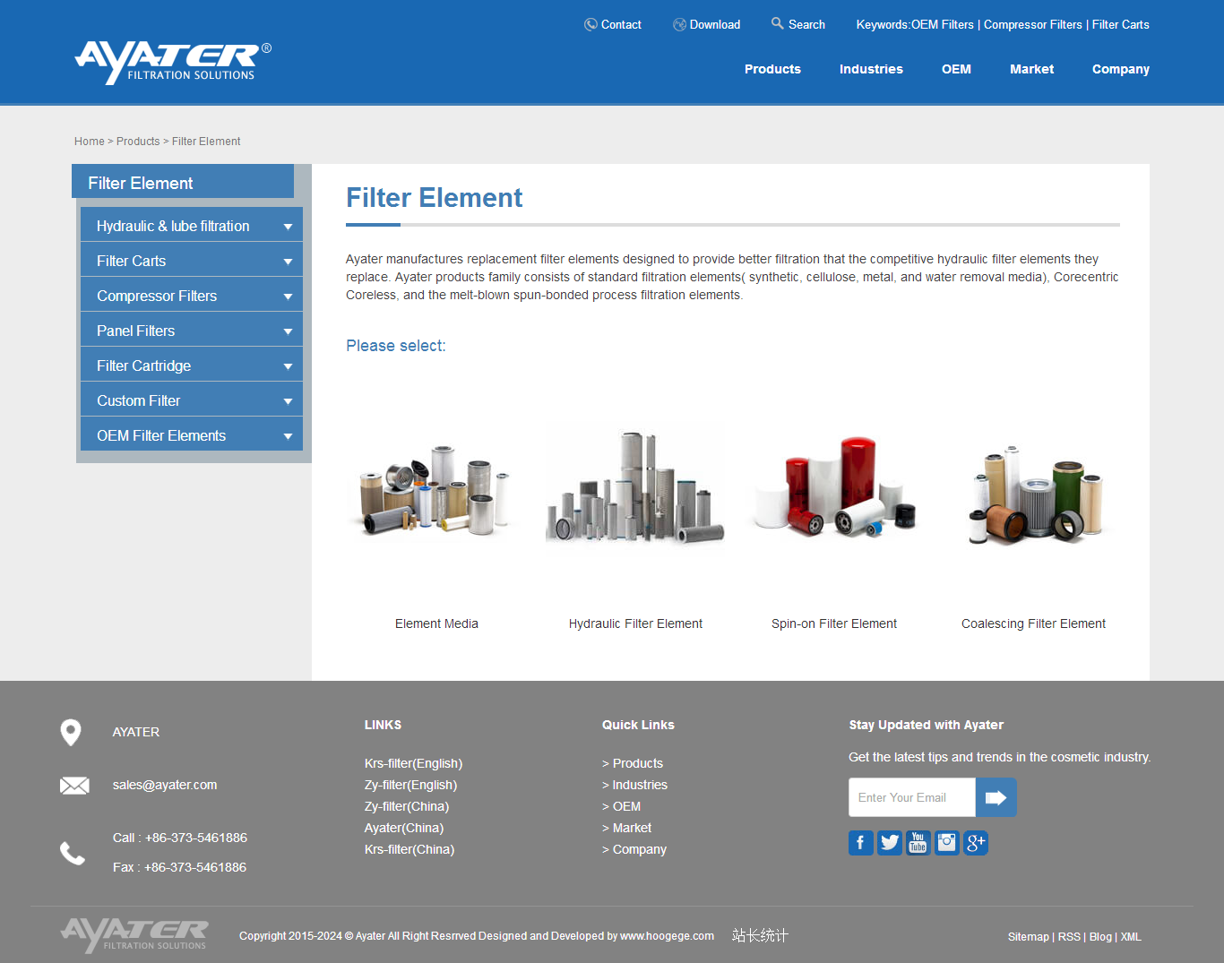This screenshot has width=1224, height=963.
Task: Click the footer Ayater logo
Action: tap(134, 935)
